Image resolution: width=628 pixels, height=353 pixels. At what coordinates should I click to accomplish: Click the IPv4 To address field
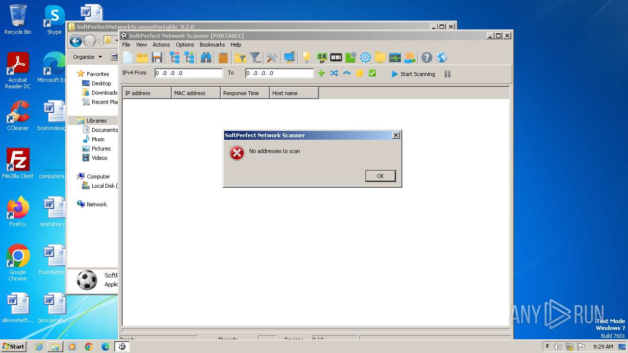click(x=279, y=74)
